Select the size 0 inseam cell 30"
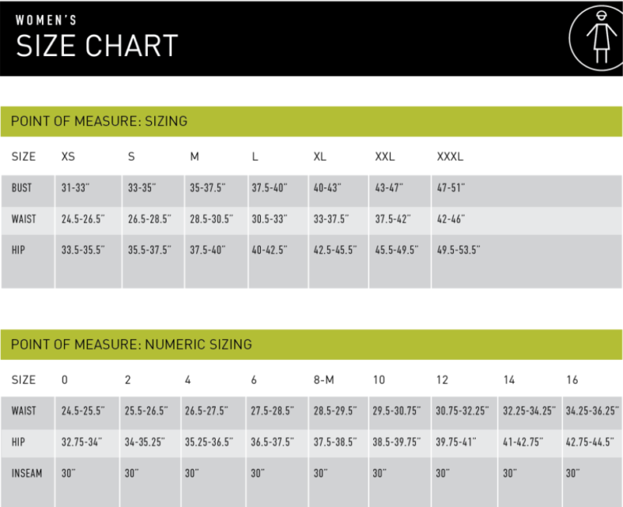Screen dimensions: 623x507 pyautogui.click(x=87, y=482)
